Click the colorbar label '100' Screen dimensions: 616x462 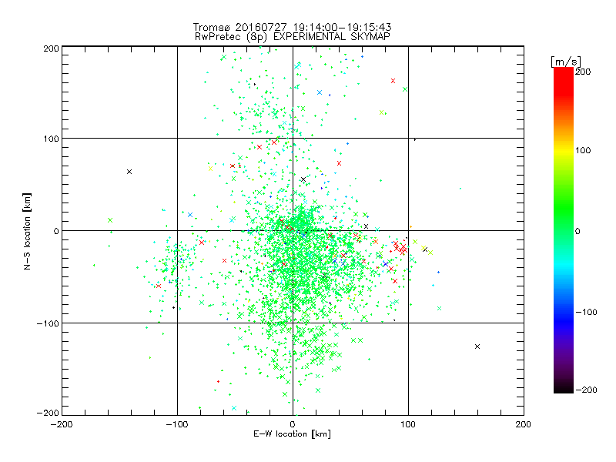pos(583,150)
